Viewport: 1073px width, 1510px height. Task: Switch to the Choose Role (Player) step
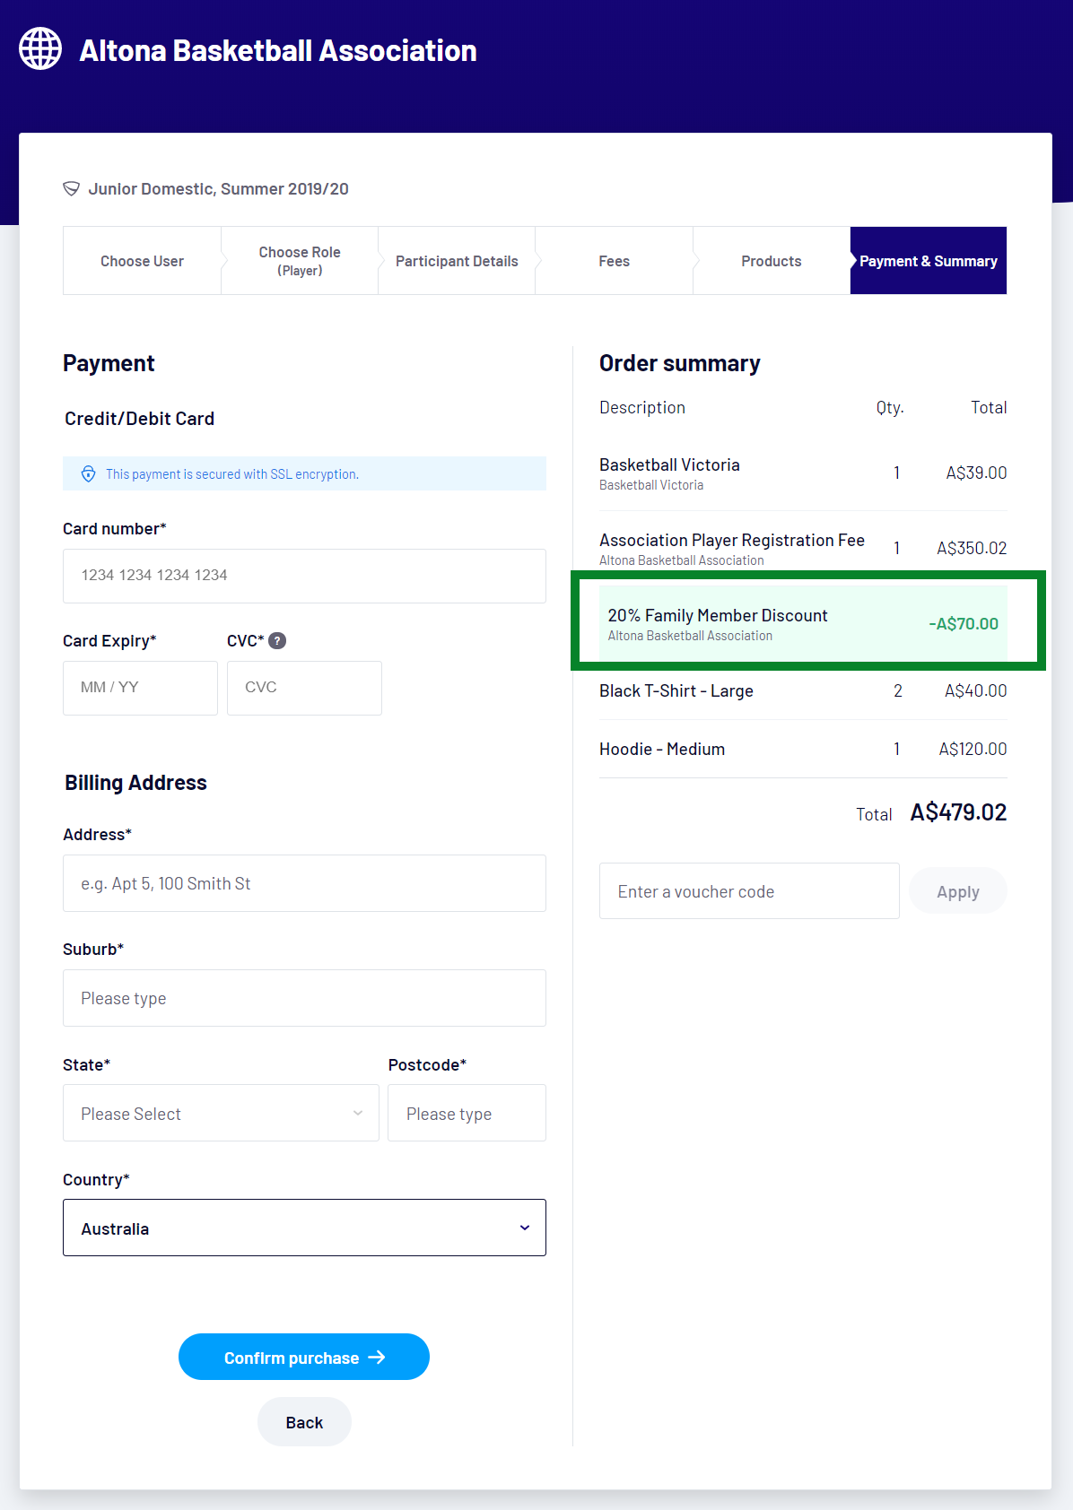[x=300, y=261]
